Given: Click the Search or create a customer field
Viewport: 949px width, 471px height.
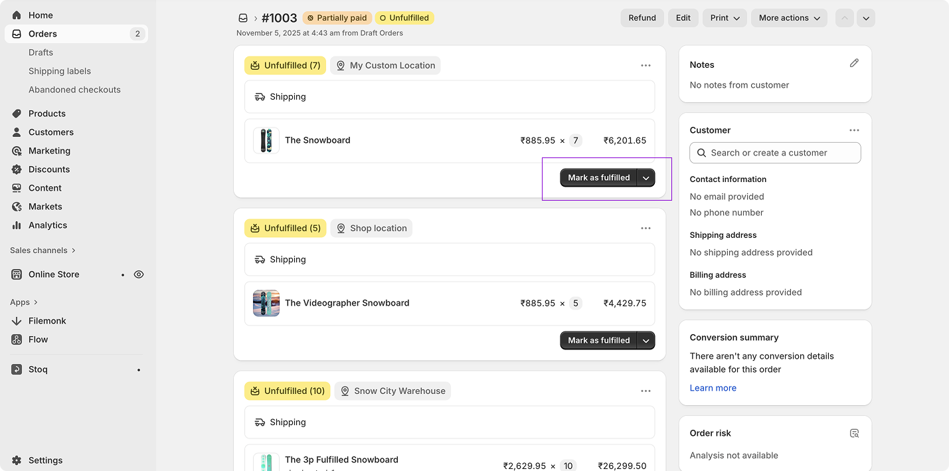Looking at the screenshot, I should click(x=774, y=153).
